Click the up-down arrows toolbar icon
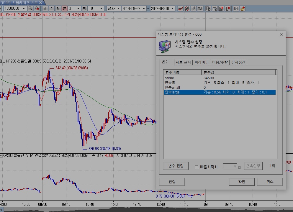The image size is (293, 212). tap(200, 9)
